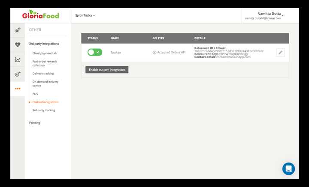Click the Restaurant Key value
The image size is (309, 187).
click(x=233, y=54)
